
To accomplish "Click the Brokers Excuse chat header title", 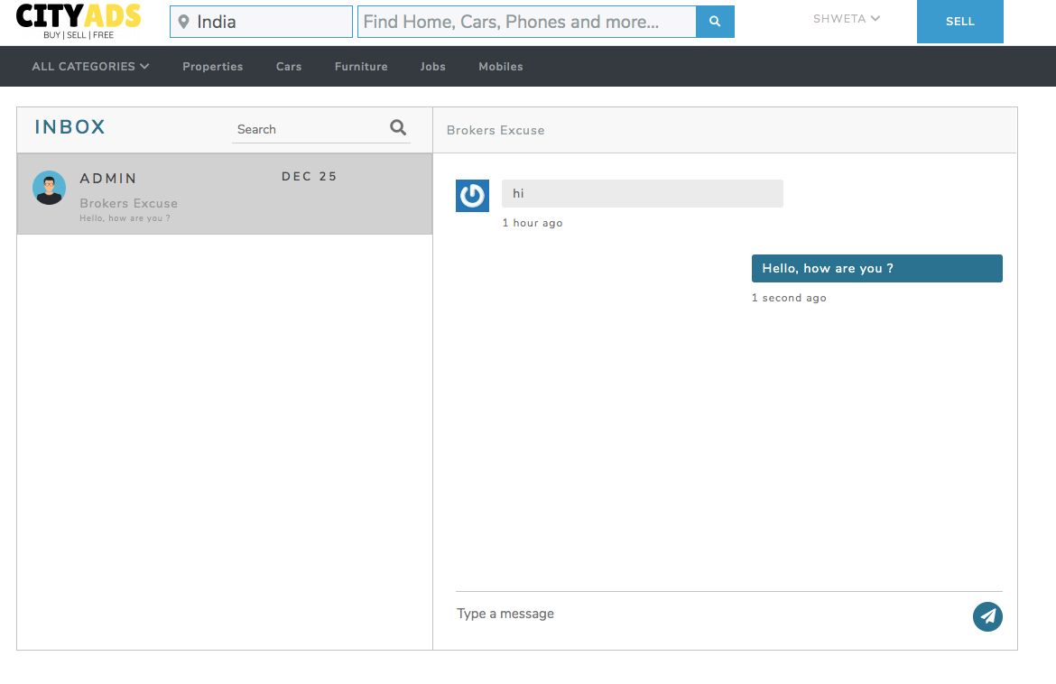I will (496, 131).
